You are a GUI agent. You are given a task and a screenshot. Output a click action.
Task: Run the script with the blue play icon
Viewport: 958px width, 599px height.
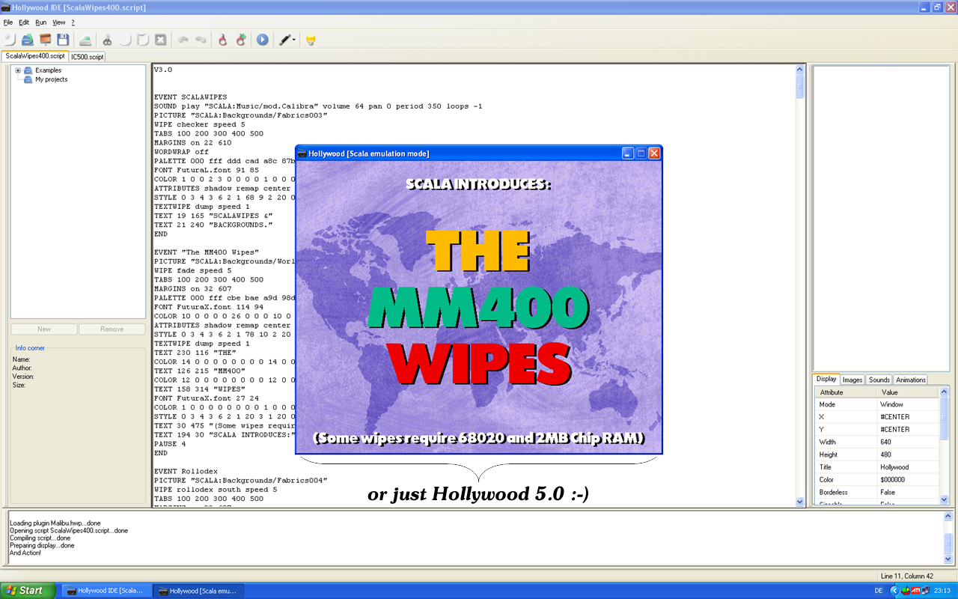tap(263, 40)
